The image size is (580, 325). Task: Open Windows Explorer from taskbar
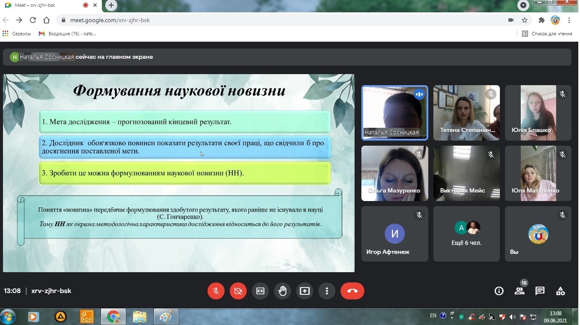pos(140,317)
